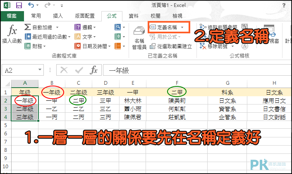
Task: Expand the 定義名稱 dropdown arrow
Action: (182, 28)
